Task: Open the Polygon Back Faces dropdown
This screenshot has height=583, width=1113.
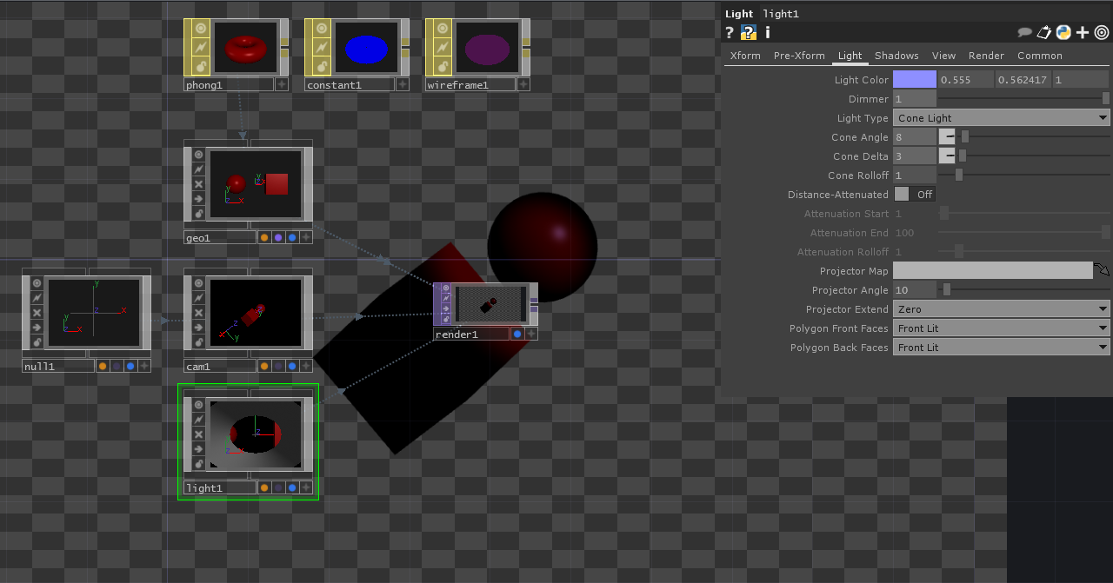Action: [x=1001, y=348]
